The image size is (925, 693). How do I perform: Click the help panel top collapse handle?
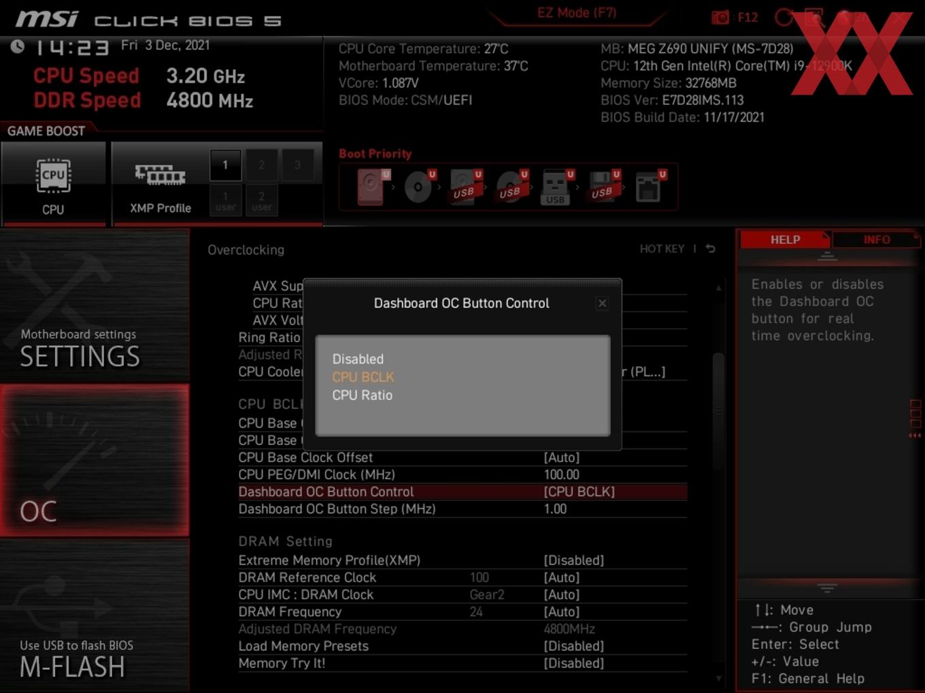point(827,256)
